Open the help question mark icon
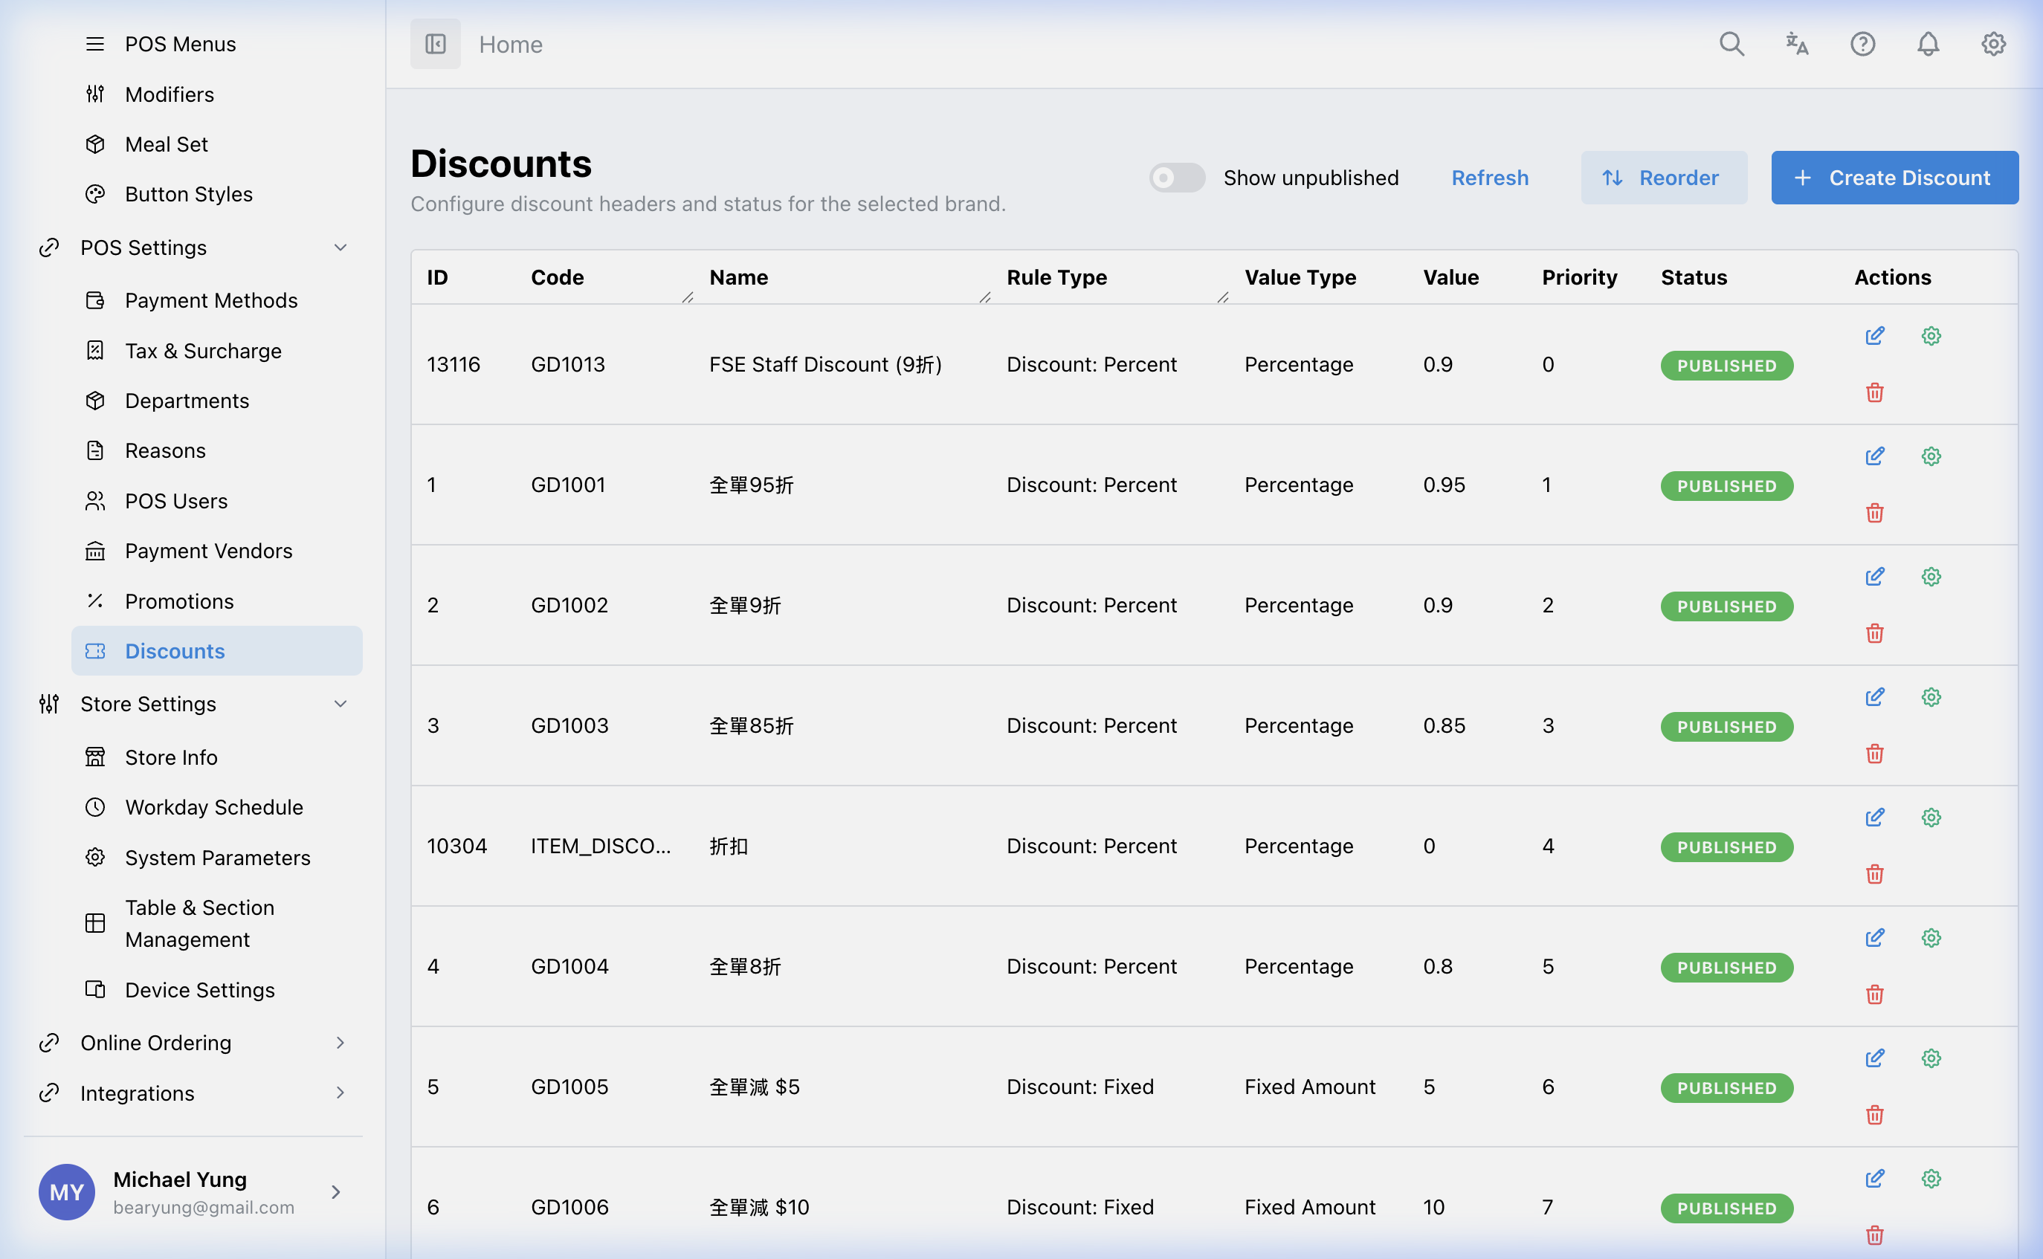Image resolution: width=2043 pixels, height=1259 pixels. coord(1862,43)
